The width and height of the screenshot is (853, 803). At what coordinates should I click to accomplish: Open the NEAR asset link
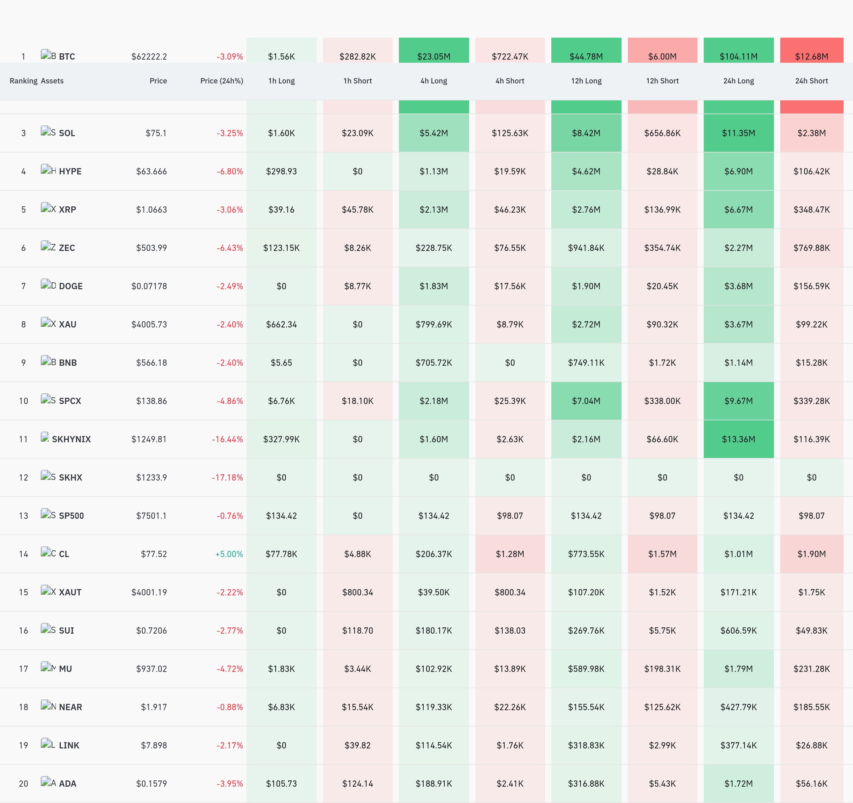click(70, 707)
